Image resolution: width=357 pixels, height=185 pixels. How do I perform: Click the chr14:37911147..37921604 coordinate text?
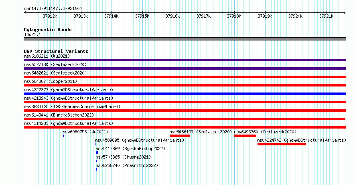(x=53, y=8)
